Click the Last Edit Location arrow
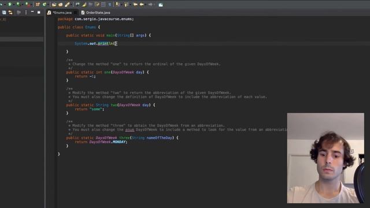Screen dimensions: 370x208 (135, 5)
